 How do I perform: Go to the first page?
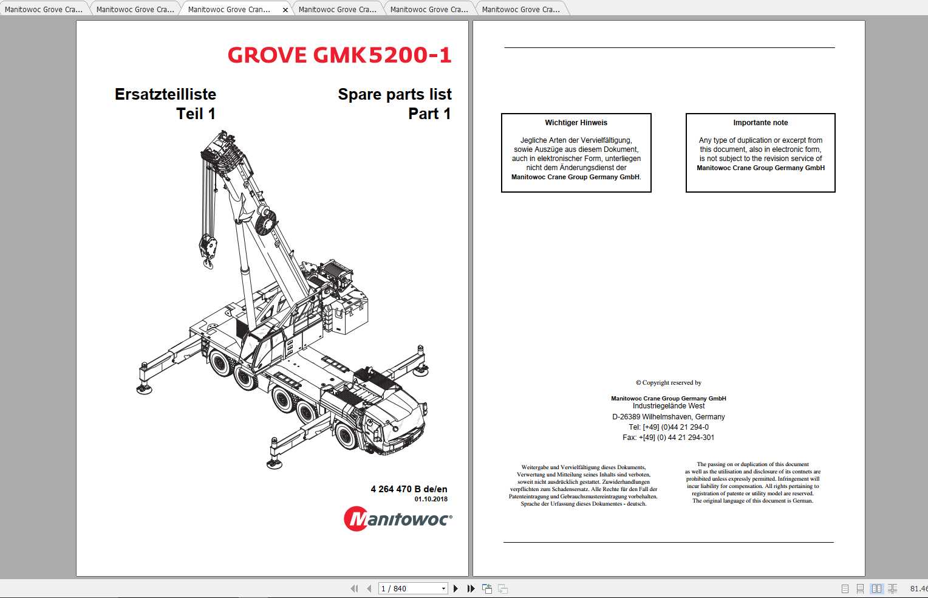[x=354, y=588]
